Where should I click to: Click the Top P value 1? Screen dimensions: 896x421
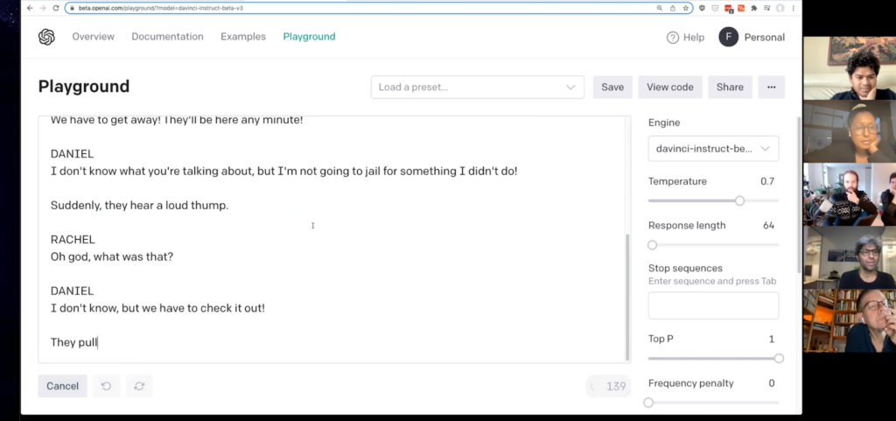click(x=772, y=339)
